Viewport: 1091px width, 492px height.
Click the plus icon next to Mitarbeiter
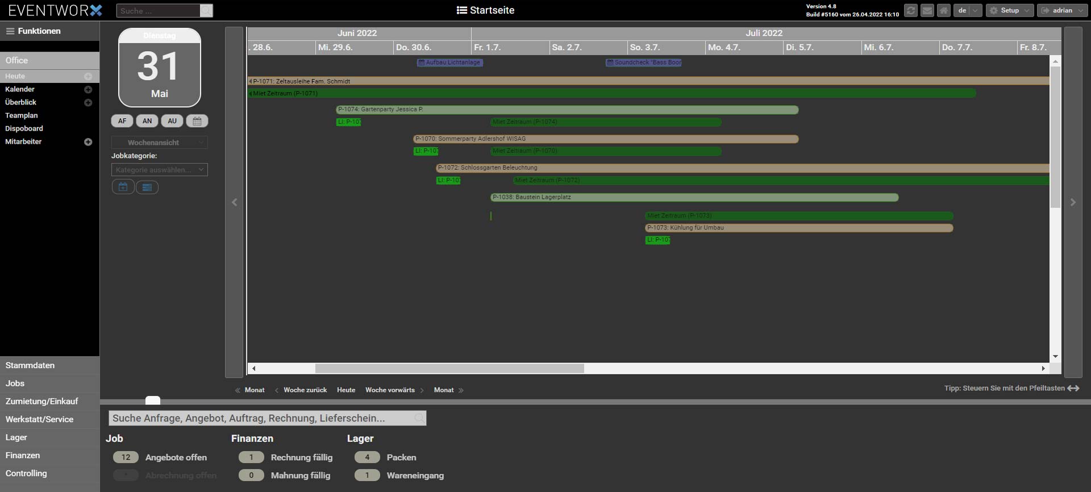[88, 141]
